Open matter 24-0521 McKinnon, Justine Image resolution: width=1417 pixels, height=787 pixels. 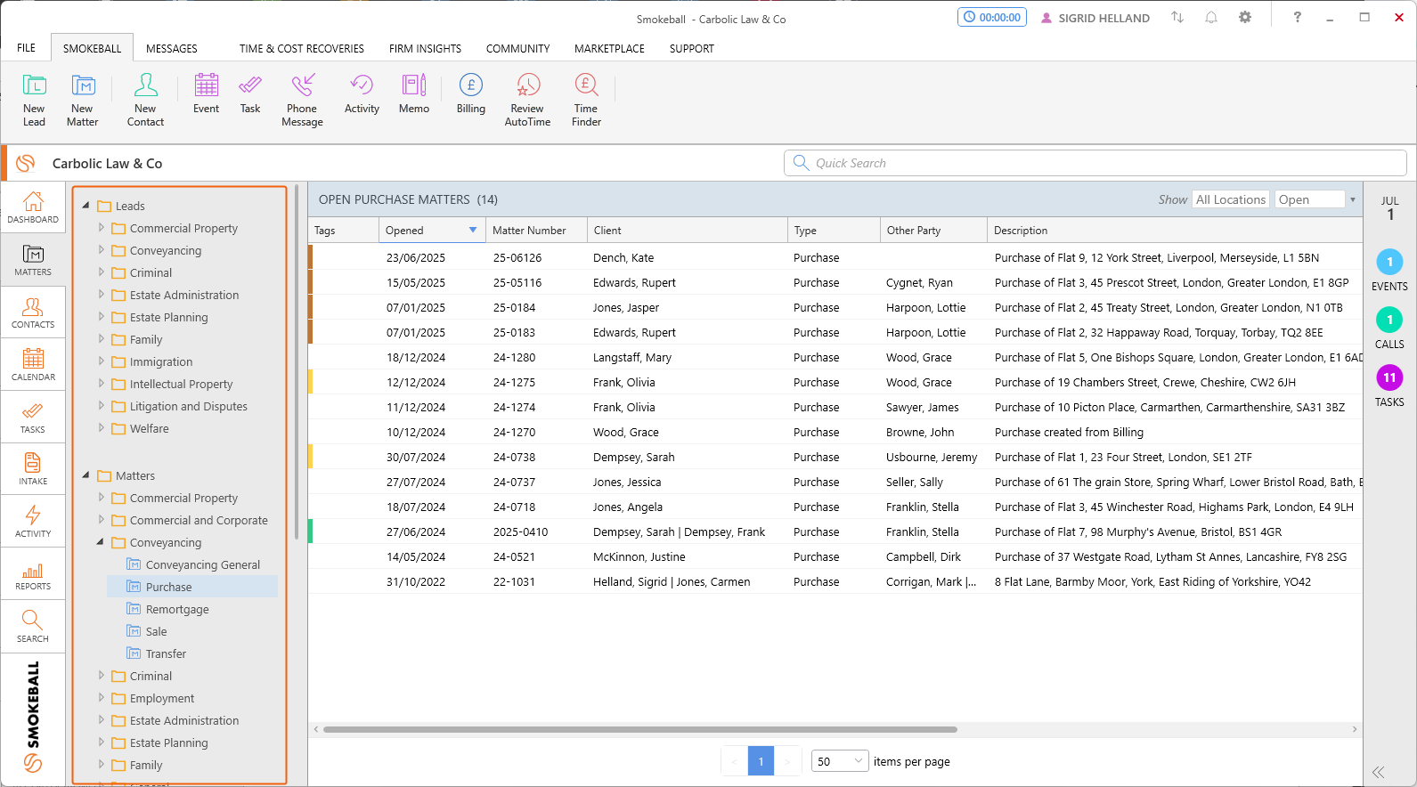[x=835, y=556]
